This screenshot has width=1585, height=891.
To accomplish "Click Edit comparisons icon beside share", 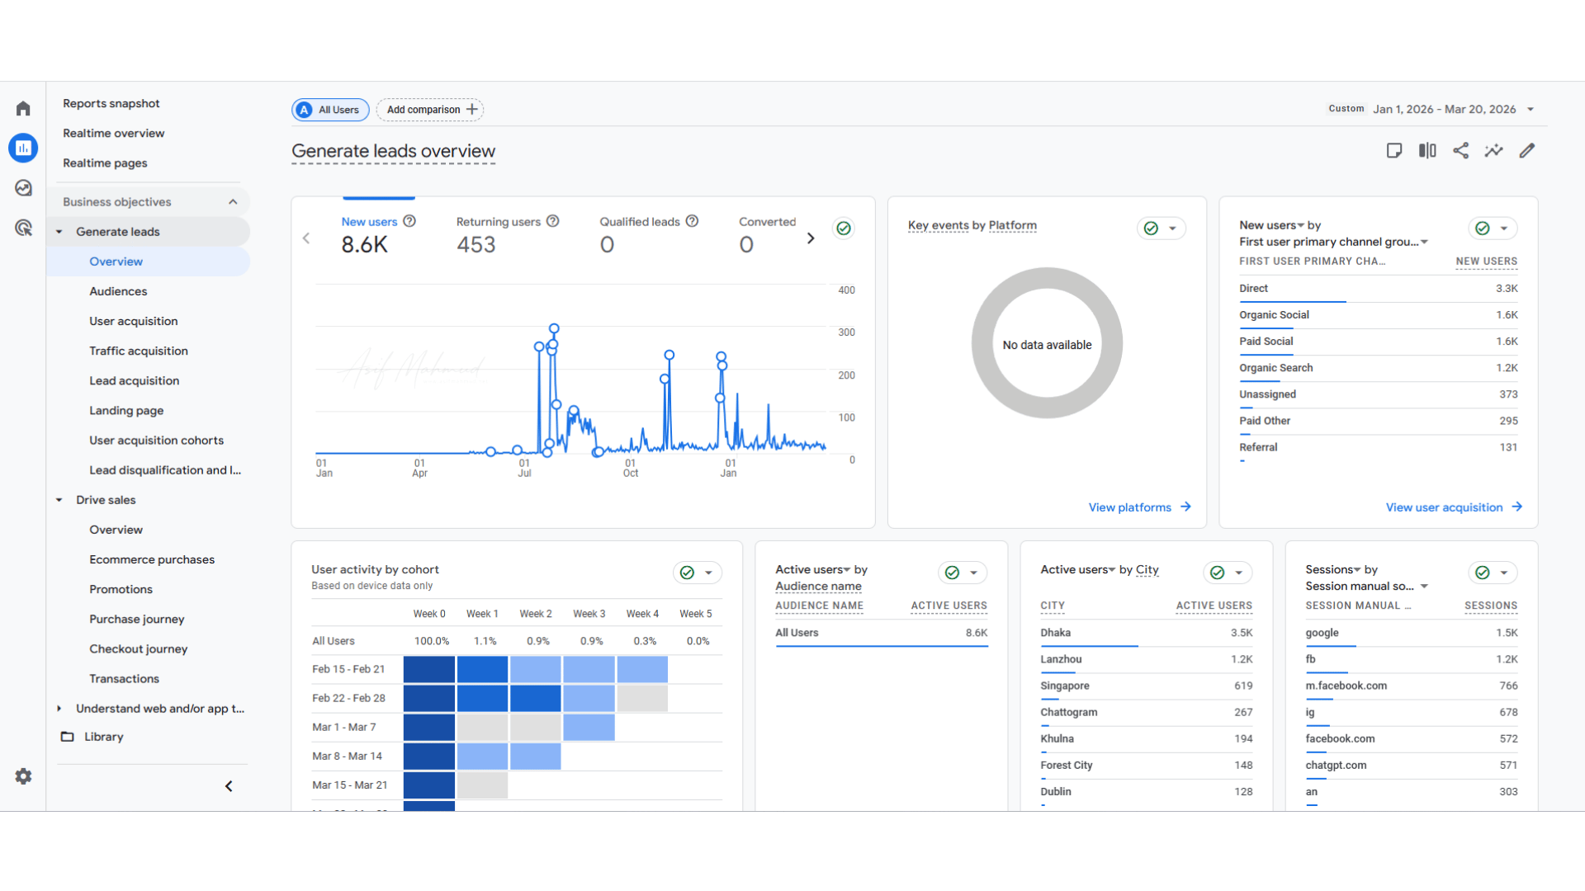I will click(1427, 150).
